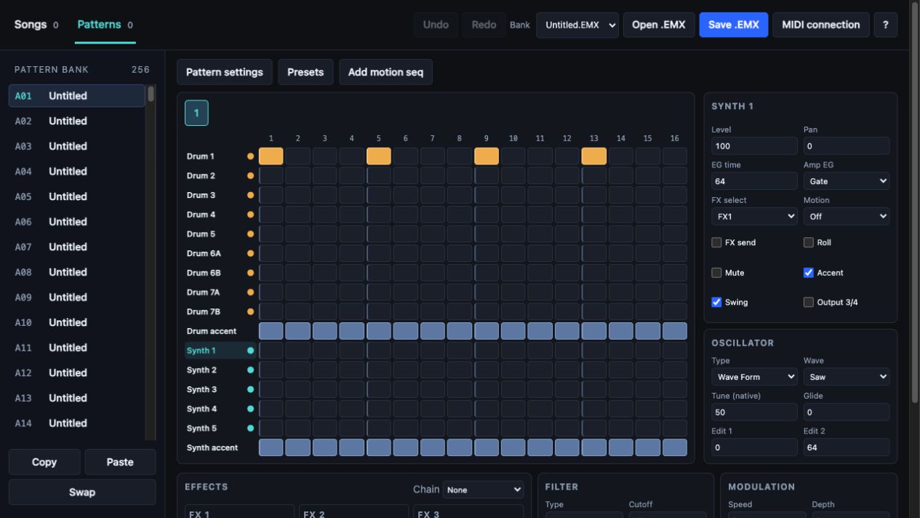Toggle Synth 1 step 3
The image size is (920, 518).
[x=325, y=351]
